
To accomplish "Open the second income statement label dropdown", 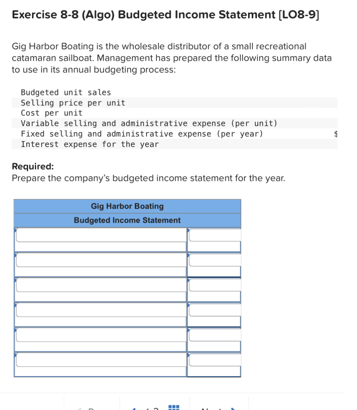I will (x=100, y=262).
